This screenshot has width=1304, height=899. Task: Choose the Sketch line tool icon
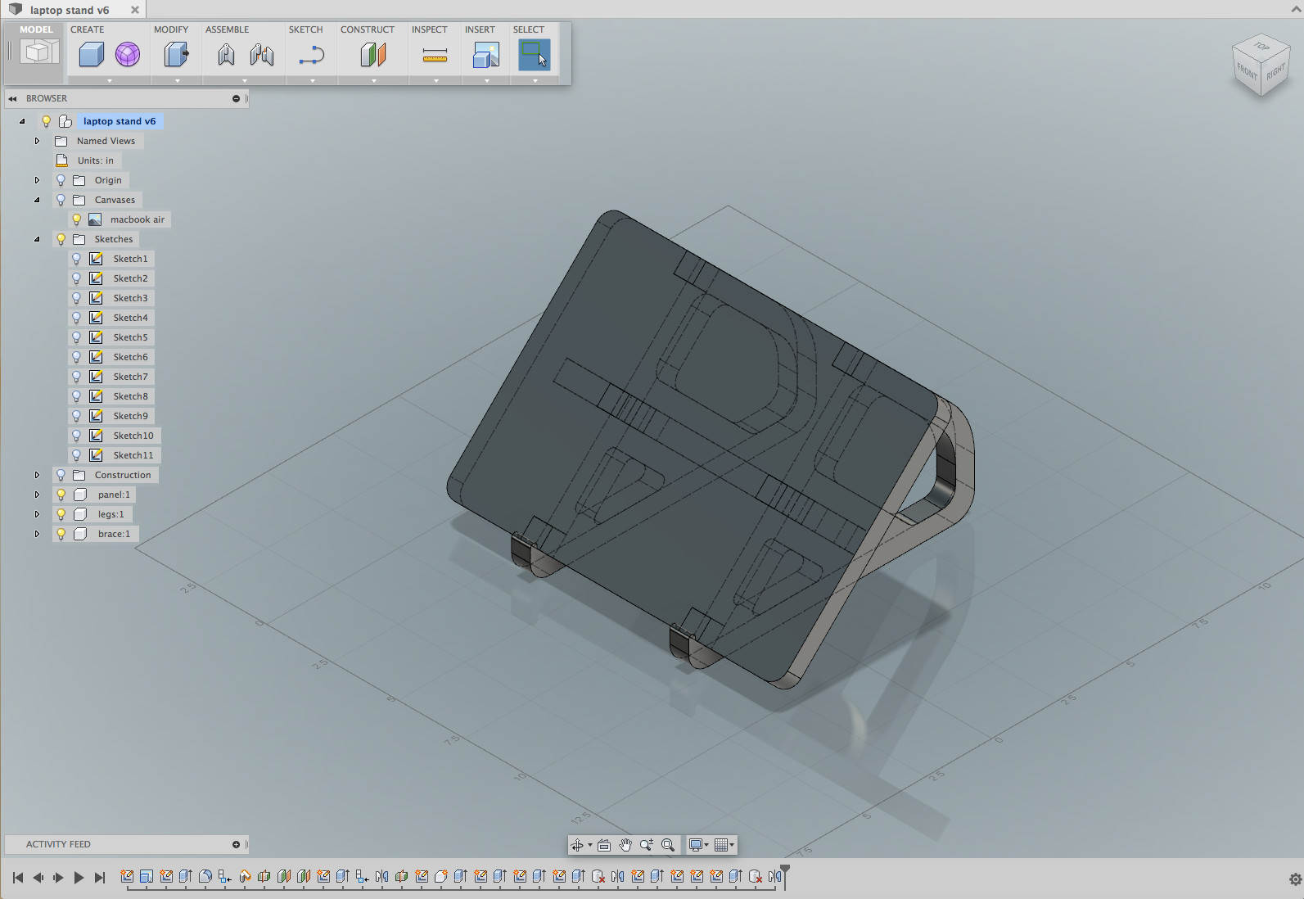(312, 55)
